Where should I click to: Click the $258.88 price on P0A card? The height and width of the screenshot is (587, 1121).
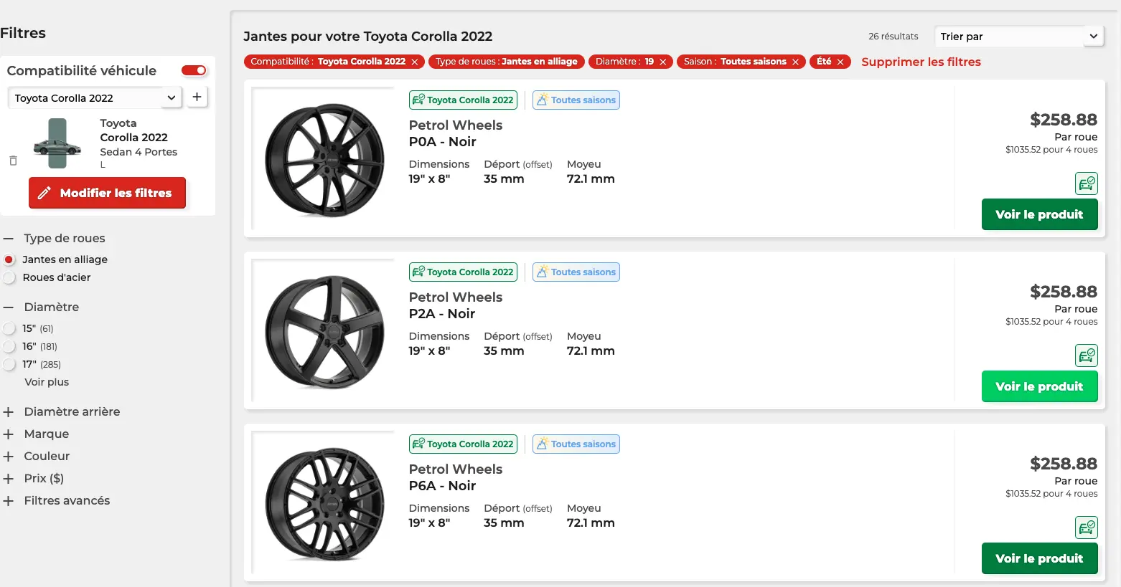coord(1064,120)
